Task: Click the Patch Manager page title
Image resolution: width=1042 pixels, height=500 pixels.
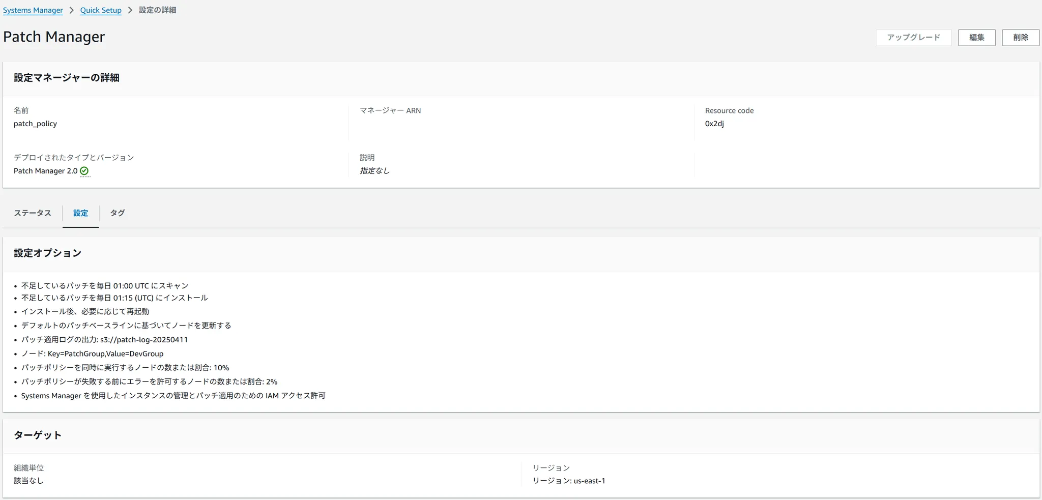Action: click(54, 37)
